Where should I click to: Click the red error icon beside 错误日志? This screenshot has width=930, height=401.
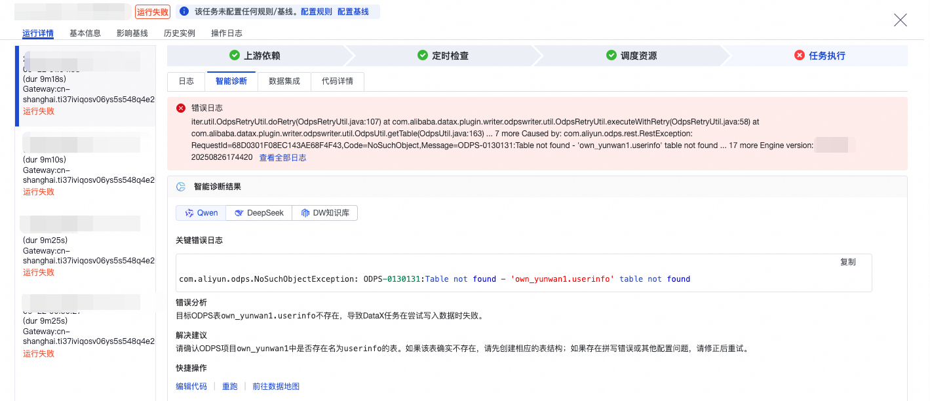click(181, 108)
